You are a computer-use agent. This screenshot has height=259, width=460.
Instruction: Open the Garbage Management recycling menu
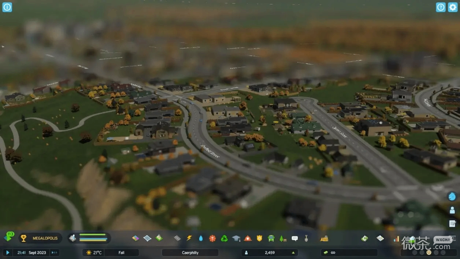[224, 238]
